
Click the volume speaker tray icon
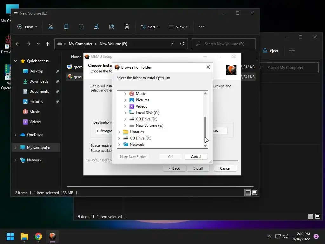(286, 236)
